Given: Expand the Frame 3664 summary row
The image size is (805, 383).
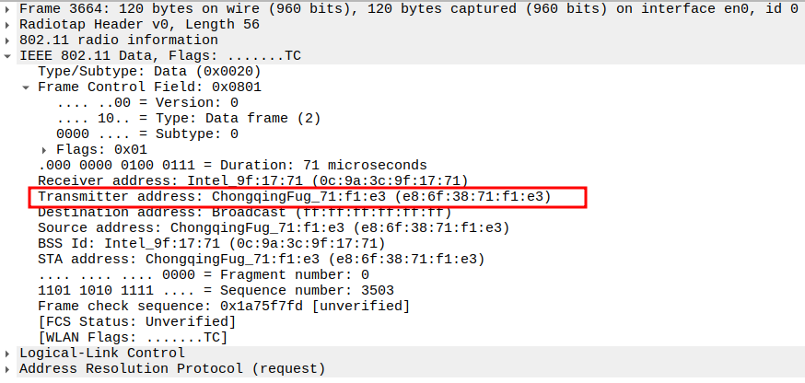Looking at the screenshot, I should (8, 8).
